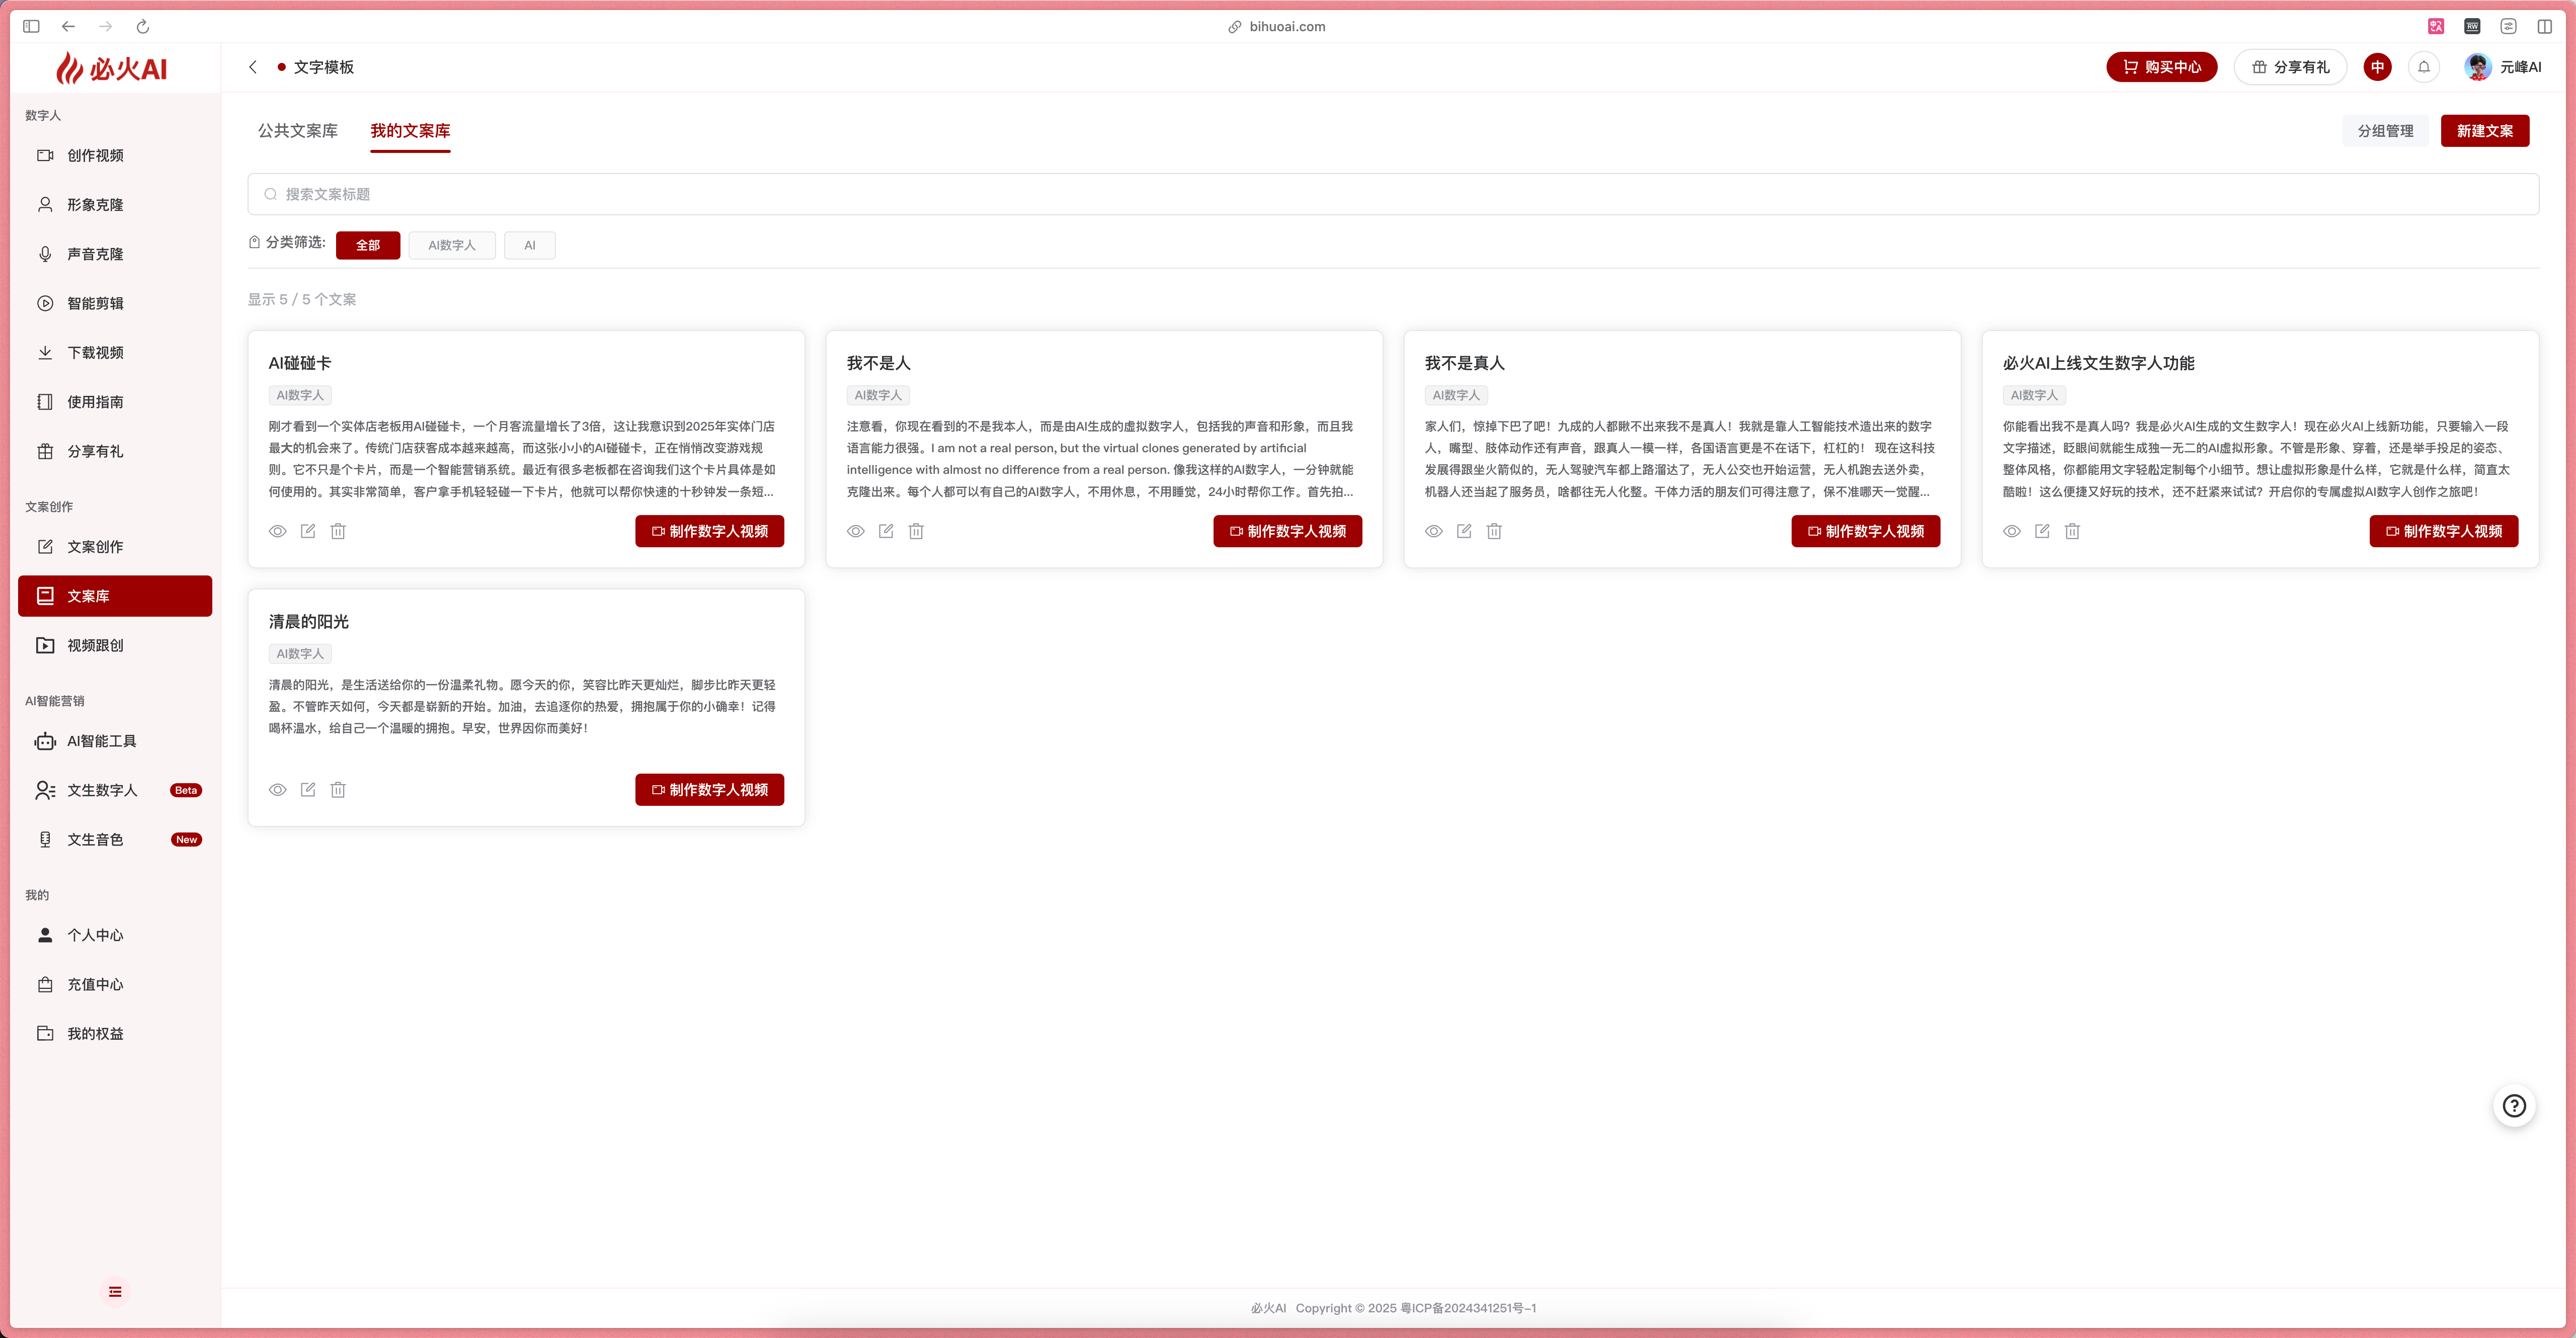Edit the 清晨的阳光 script
Viewport: 2576px width, 1338px height.
point(308,790)
